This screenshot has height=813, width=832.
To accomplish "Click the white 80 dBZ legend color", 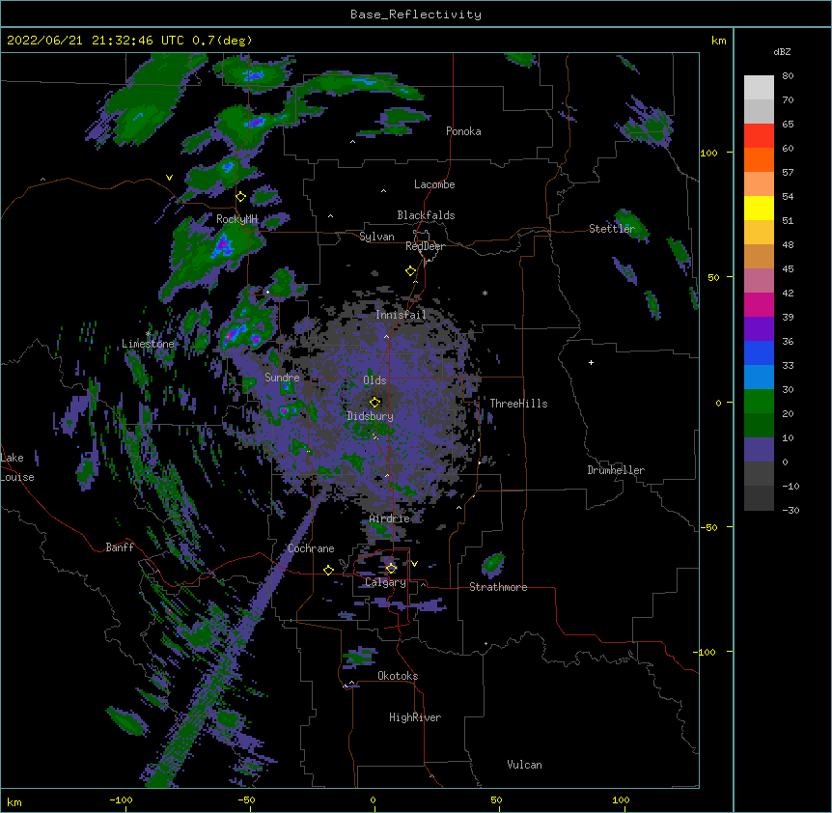I will pos(759,88).
